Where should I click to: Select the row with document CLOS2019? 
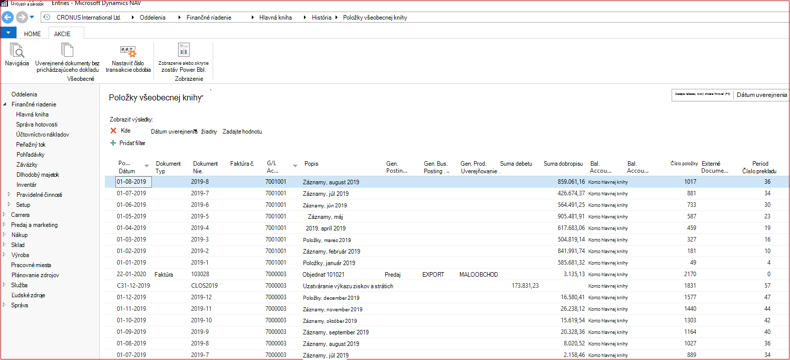pos(447,286)
